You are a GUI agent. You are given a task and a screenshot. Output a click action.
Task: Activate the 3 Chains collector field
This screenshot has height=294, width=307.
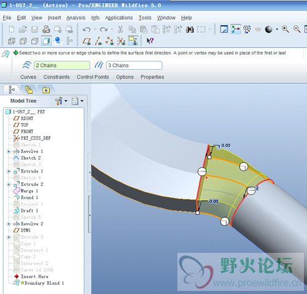point(134,66)
